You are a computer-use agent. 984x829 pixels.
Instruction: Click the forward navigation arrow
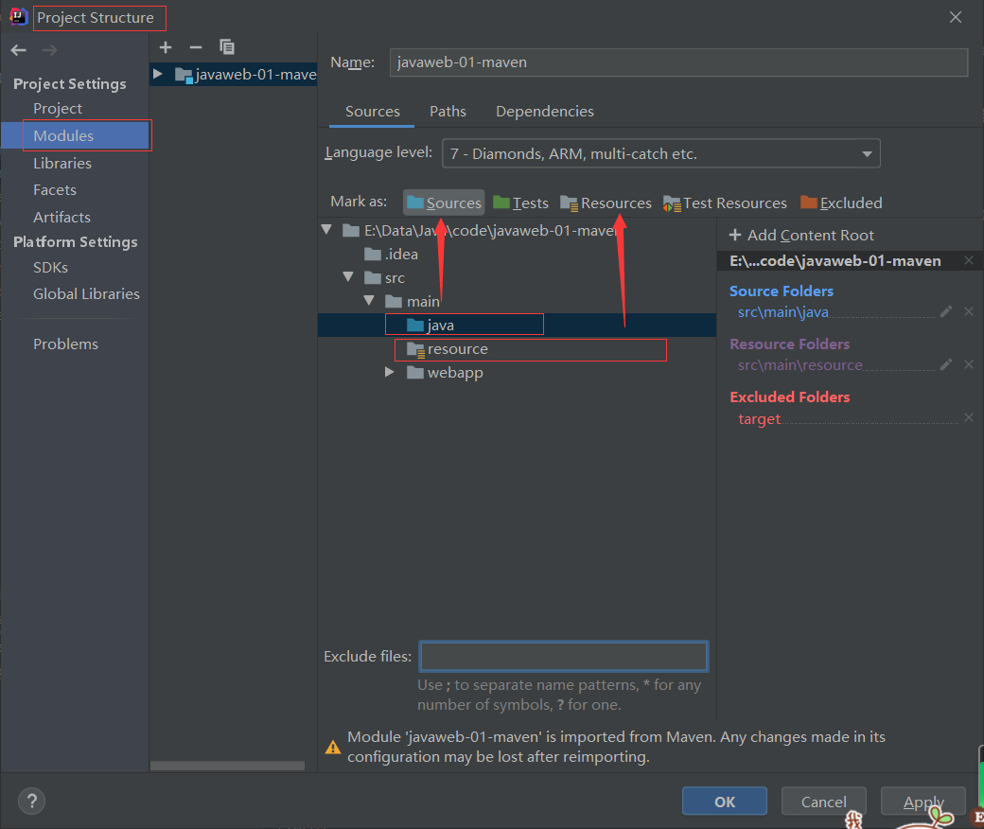point(49,50)
